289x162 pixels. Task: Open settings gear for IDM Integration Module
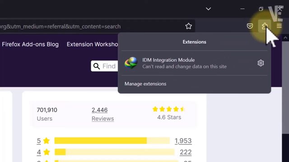(x=261, y=63)
